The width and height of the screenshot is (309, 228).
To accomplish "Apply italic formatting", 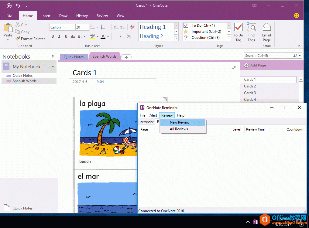I will [59, 36].
